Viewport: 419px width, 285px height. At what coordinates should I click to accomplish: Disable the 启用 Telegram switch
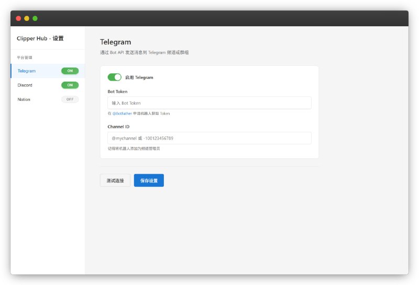[x=114, y=77]
